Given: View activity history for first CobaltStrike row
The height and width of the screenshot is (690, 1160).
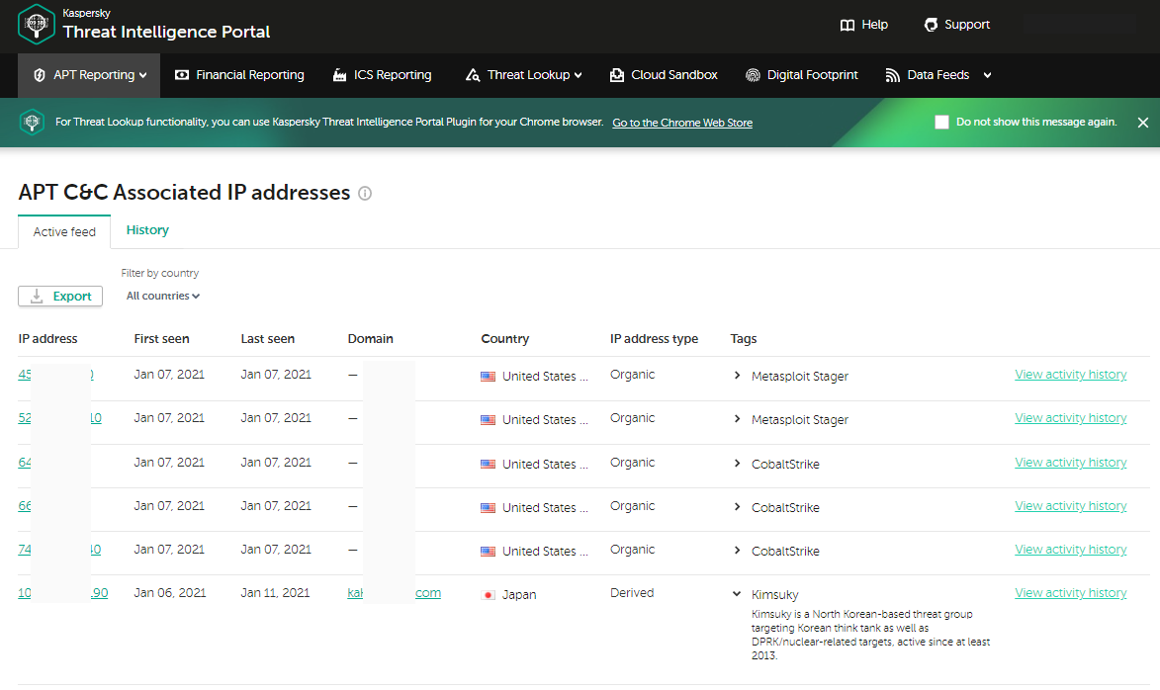Looking at the screenshot, I should (1070, 463).
